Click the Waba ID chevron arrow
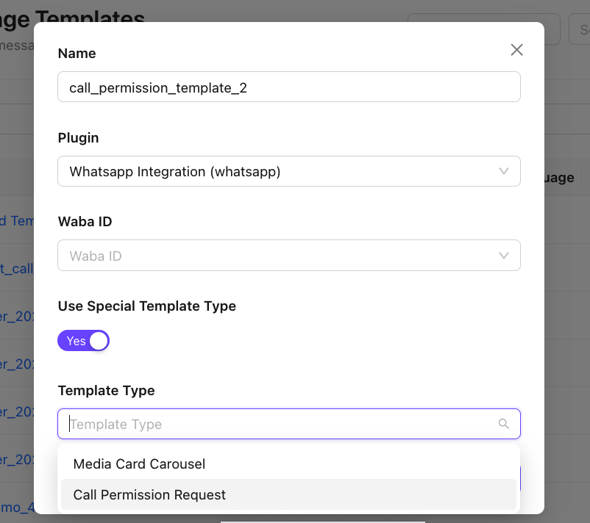Screen dimensions: 590x523 504,256
